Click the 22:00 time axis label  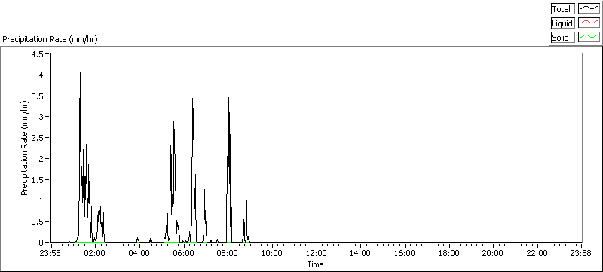pyautogui.click(x=537, y=253)
